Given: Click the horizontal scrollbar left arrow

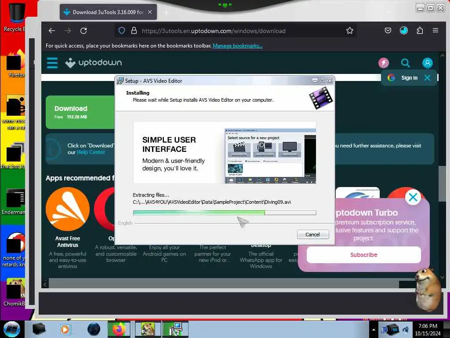Looking at the screenshot, I should click(45, 284).
